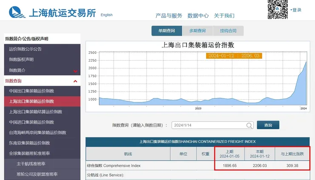This screenshot has height=180, width=315.
Task: Focus the index date input field
Action: click(x=212, y=125)
